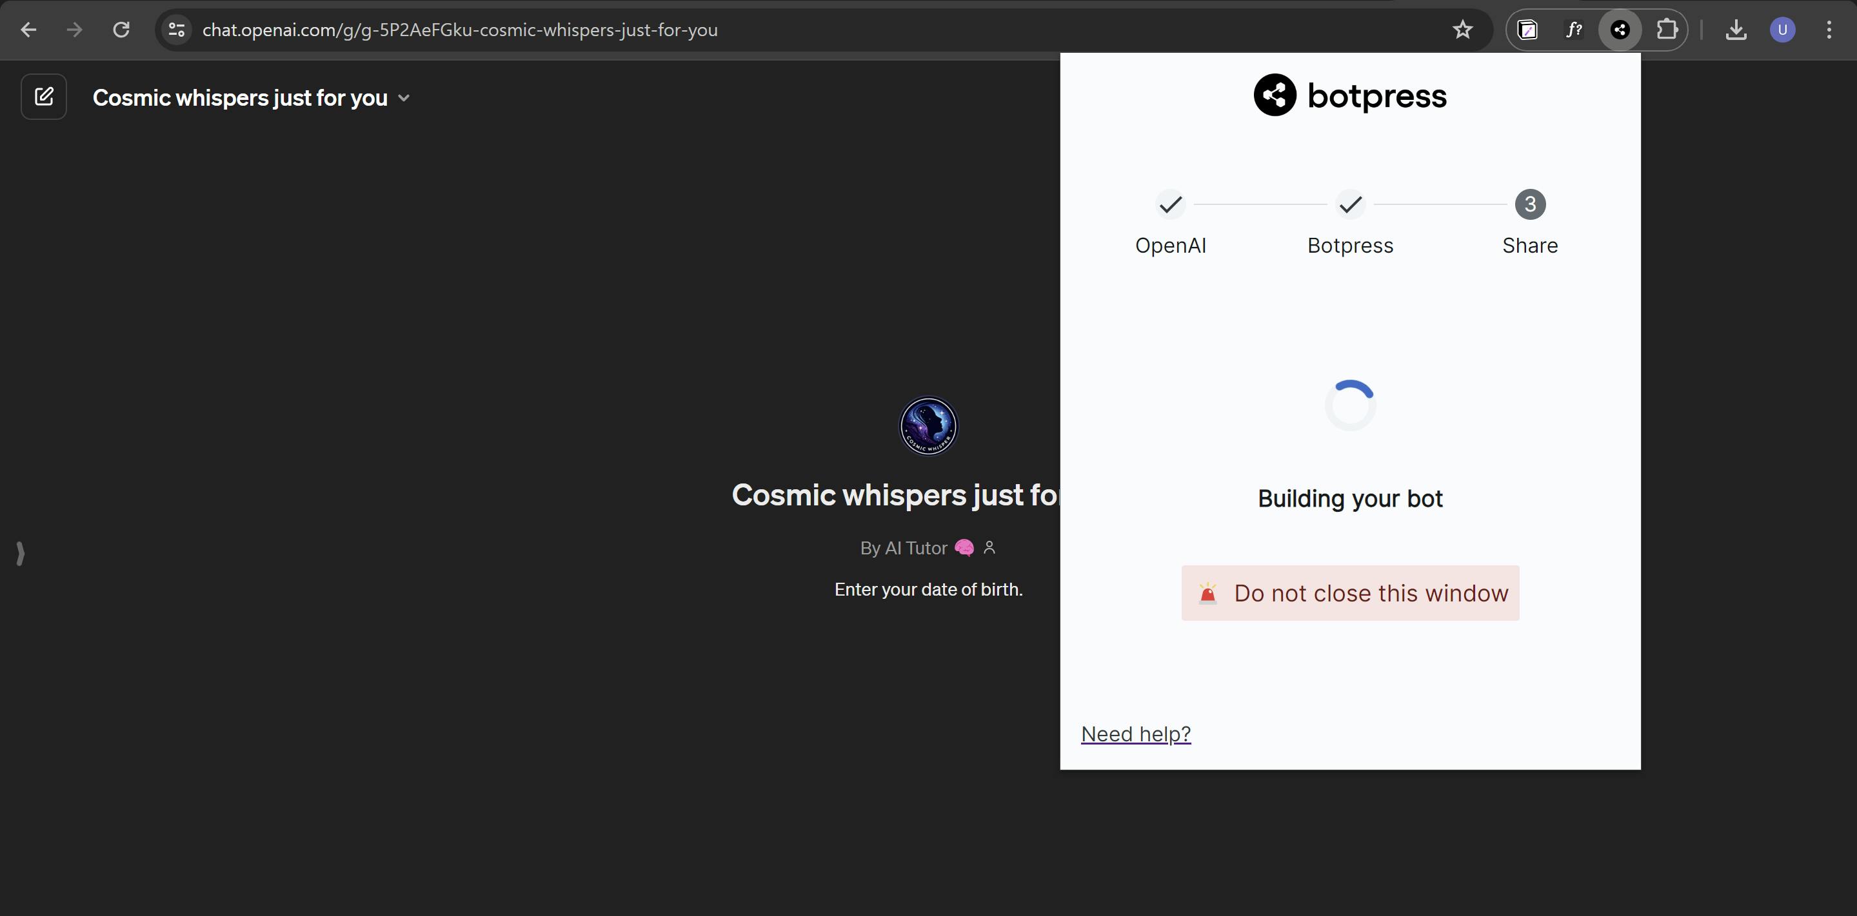Screen dimensions: 1857x916
Task: Click the Need help? link
Action: coord(1135,734)
